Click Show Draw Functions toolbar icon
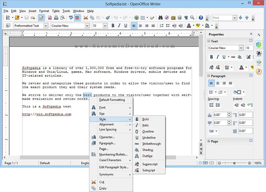266x192 pixels. pyautogui.click(x=152, y=18)
